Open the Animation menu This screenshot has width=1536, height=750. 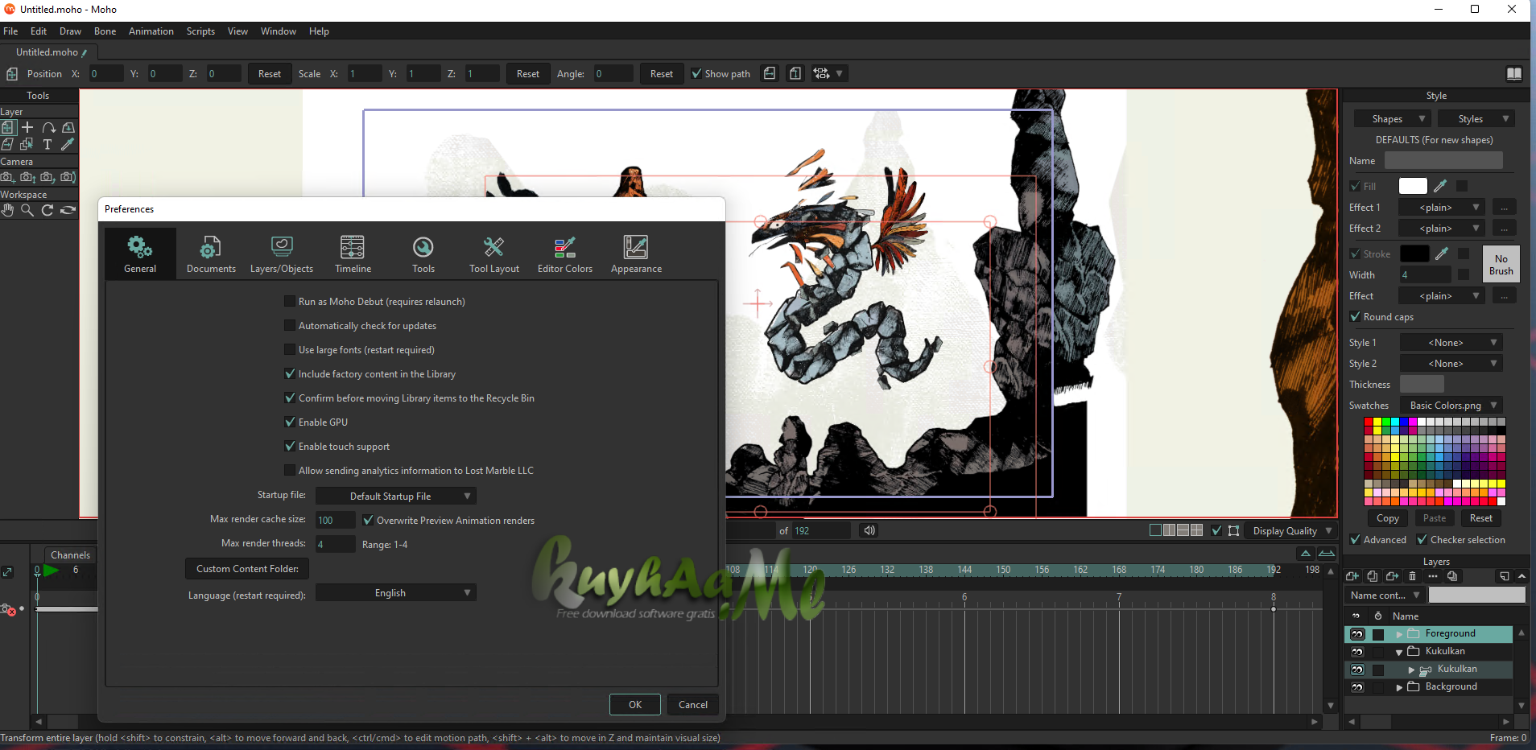(x=151, y=31)
